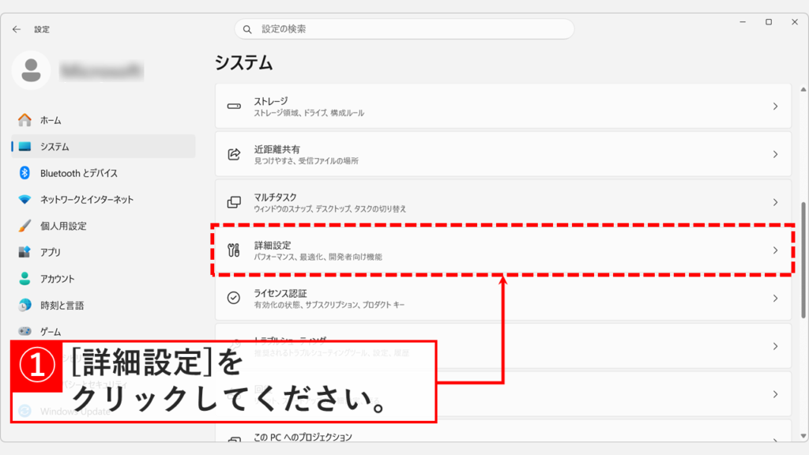Image resolution: width=809 pixels, height=455 pixels.
Task: Open the 近距離共有 settings title
Action: 277,149
